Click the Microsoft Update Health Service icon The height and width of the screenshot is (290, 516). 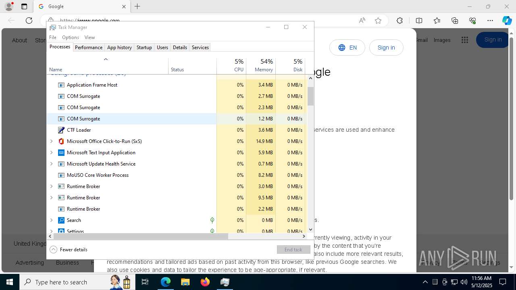[61, 164]
